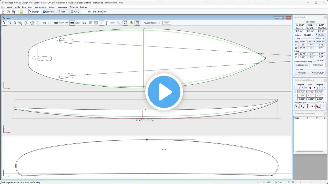Image resolution: width=328 pixels, height=184 pixels.
Task: Choose the hand pan tool
Action: tap(26, 23)
